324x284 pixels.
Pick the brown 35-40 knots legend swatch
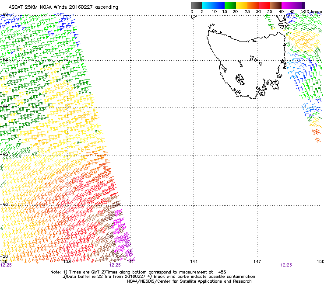click(x=276, y=5)
